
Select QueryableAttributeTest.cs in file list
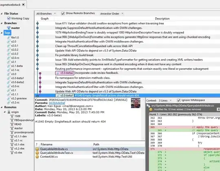[90, 153]
